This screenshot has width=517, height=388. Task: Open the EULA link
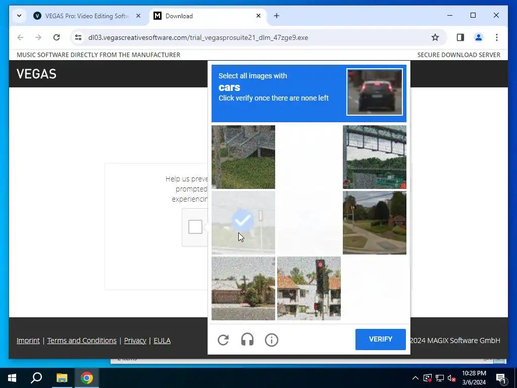162,341
